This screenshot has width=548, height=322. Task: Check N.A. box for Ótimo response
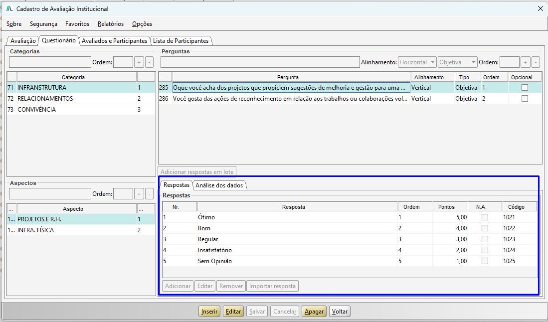coord(485,217)
